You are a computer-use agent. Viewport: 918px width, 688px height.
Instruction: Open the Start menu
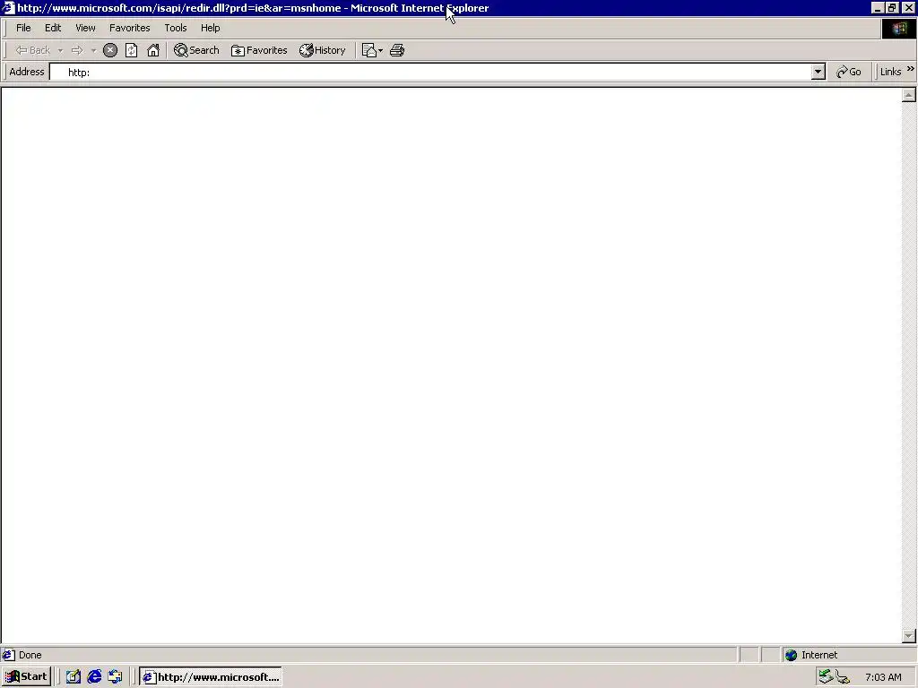26,677
